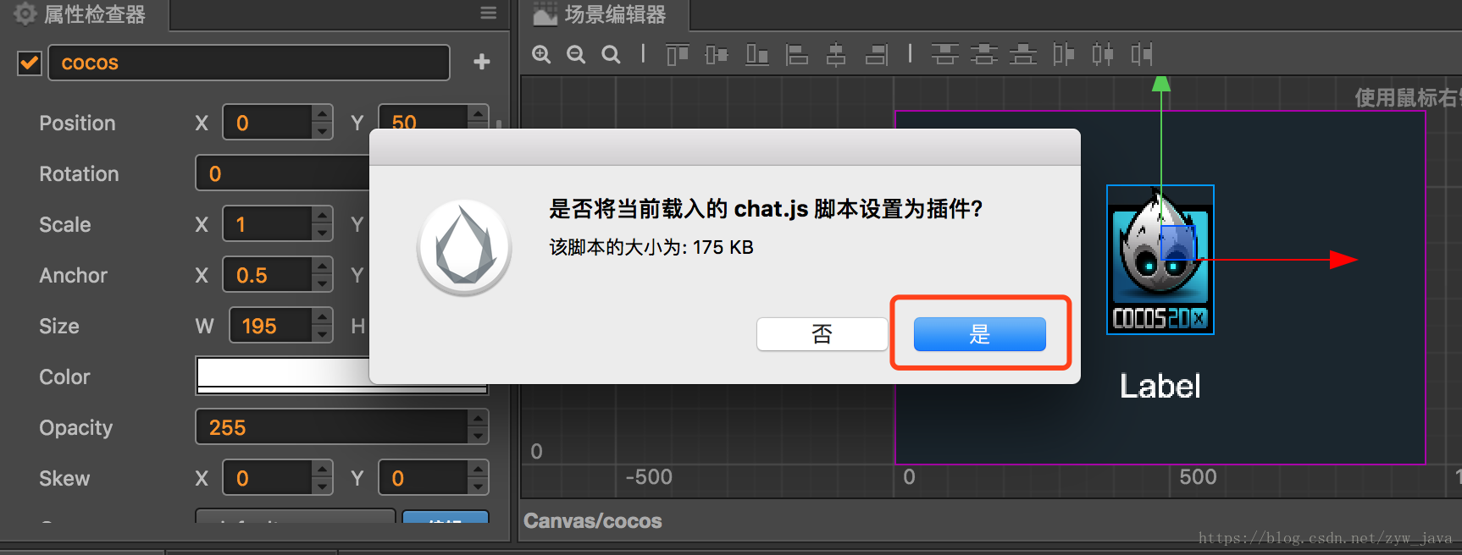Increase Size W with up stepper arrow
The height and width of the screenshot is (555, 1462).
tap(322, 316)
